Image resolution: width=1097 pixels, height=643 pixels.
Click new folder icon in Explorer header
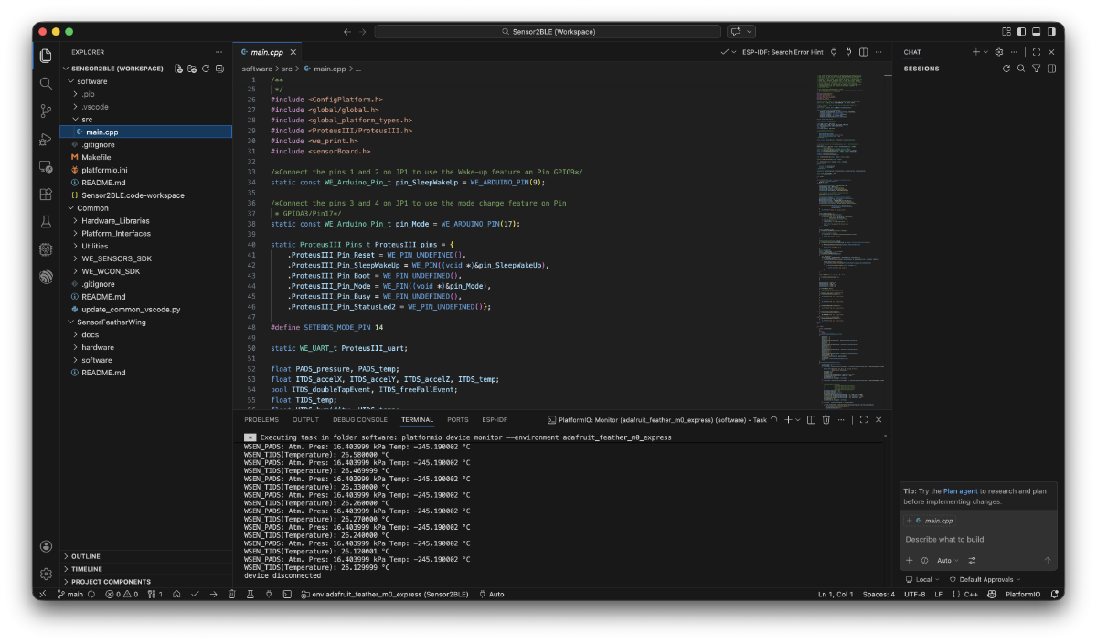tap(192, 69)
